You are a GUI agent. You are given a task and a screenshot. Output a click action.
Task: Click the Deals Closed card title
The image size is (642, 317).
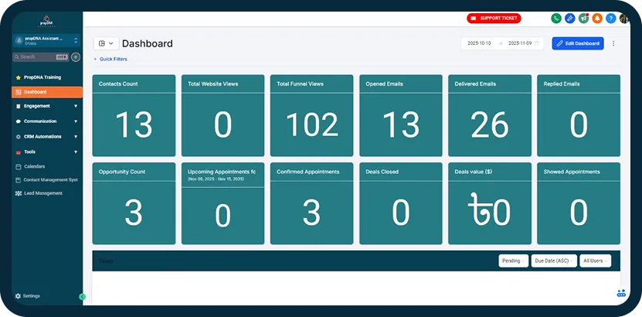tap(382, 172)
